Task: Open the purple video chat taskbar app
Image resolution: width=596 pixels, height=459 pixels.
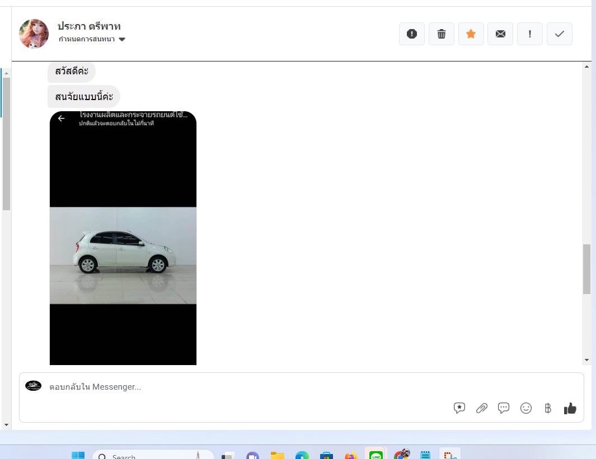Action: tap(252, 455)
